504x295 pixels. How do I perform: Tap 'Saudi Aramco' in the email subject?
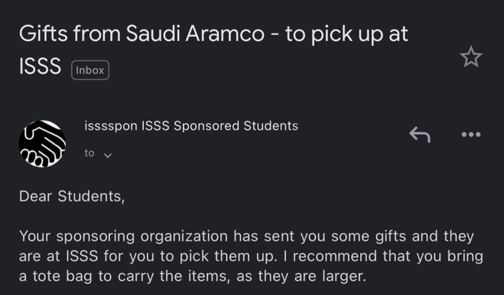(195, 34)
